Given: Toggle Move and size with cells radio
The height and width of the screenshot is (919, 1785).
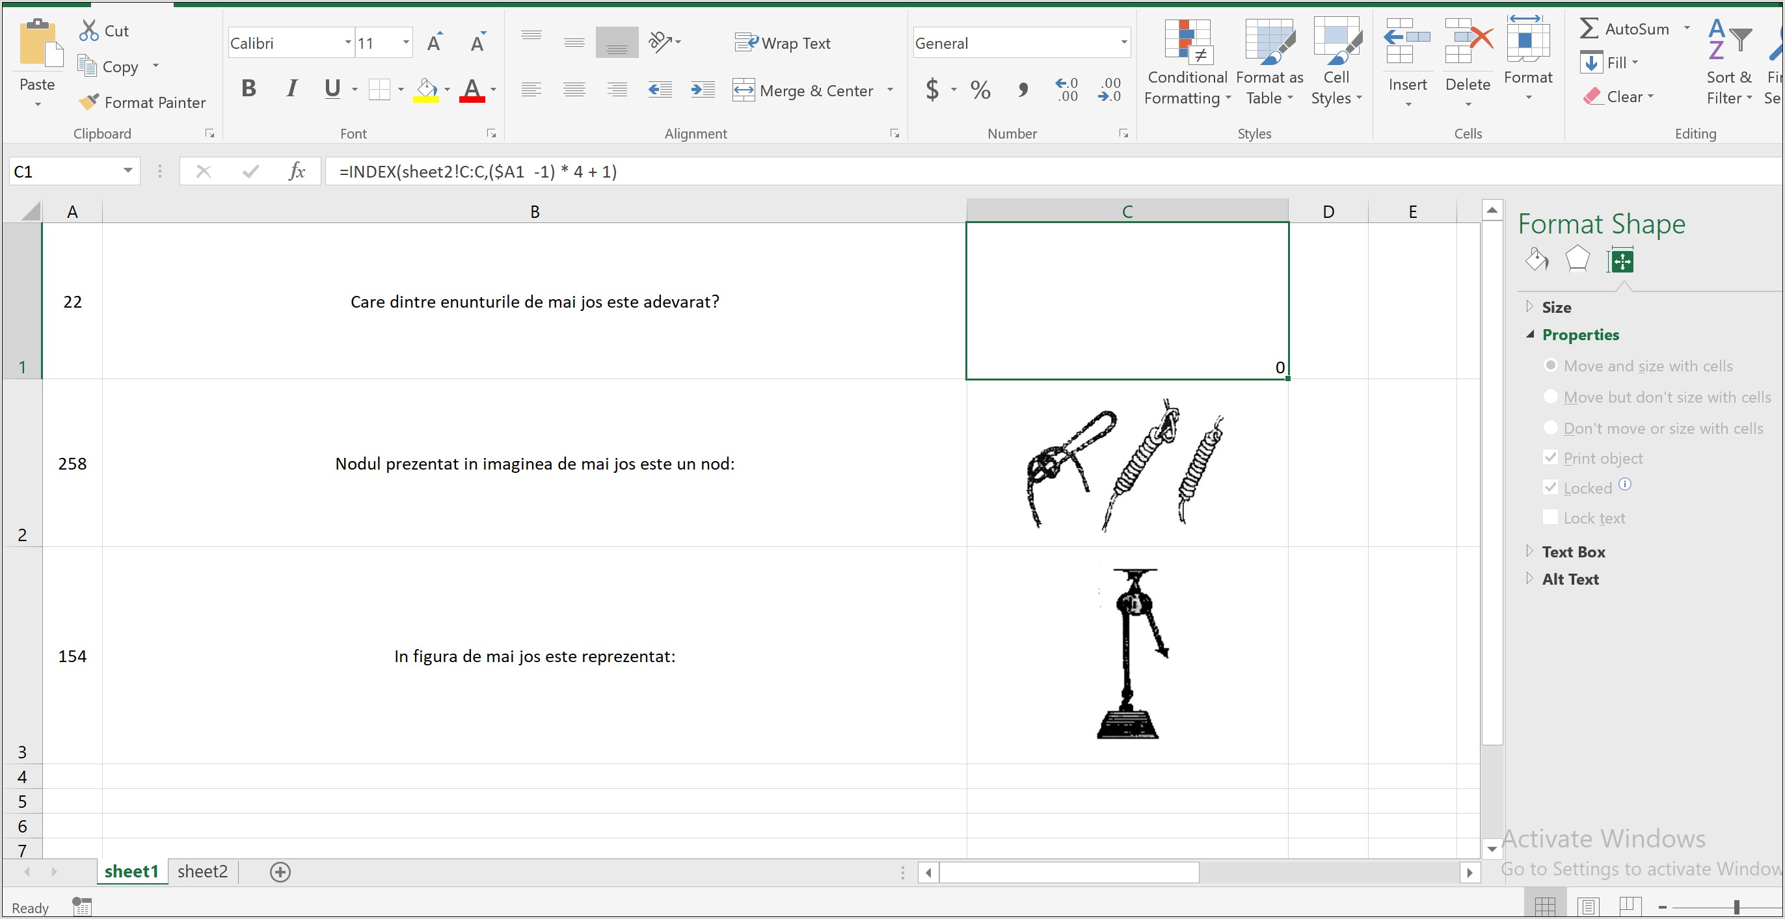Looking at the screenshot, I should 1551,365.
